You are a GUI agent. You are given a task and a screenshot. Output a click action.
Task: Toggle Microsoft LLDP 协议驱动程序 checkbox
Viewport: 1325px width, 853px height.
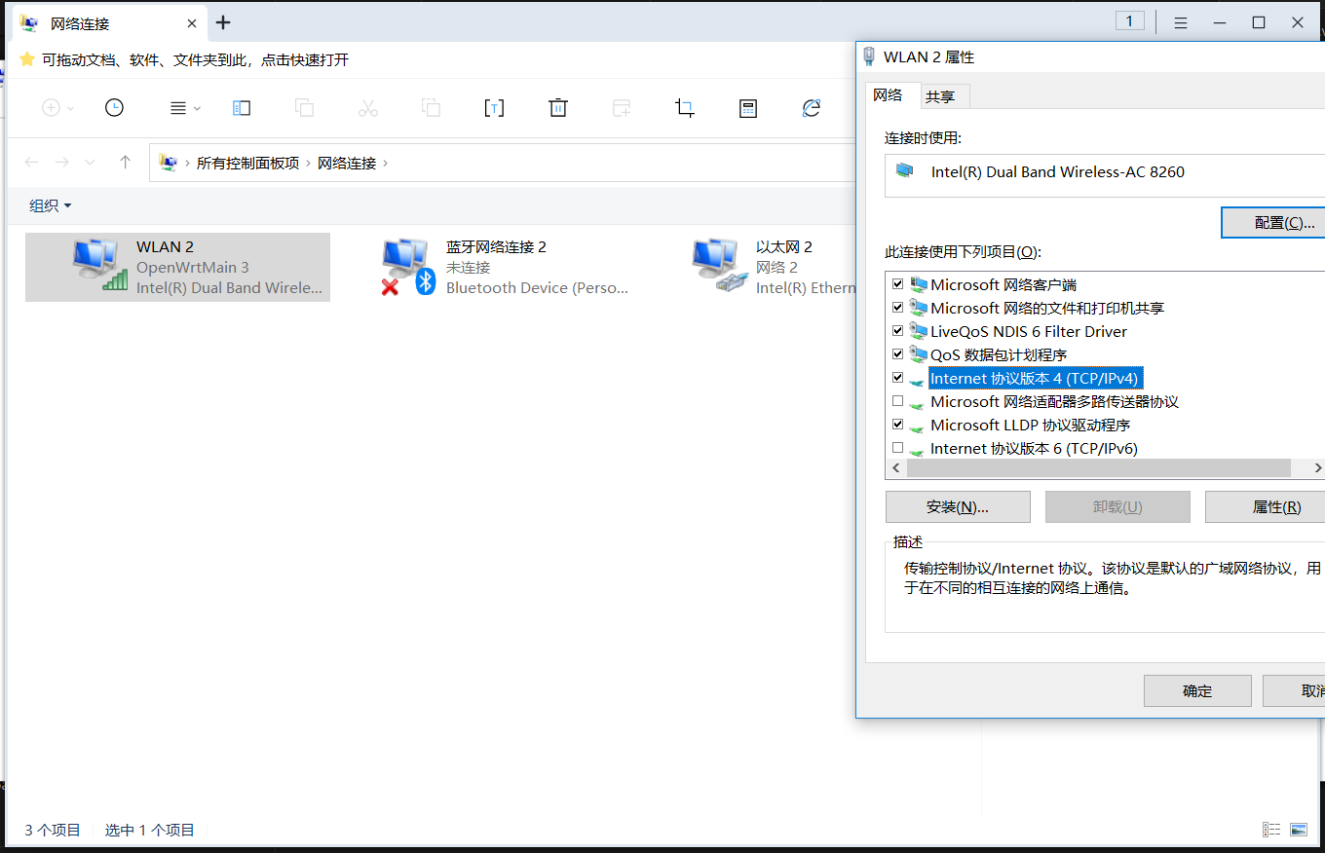tap(898, 425)
